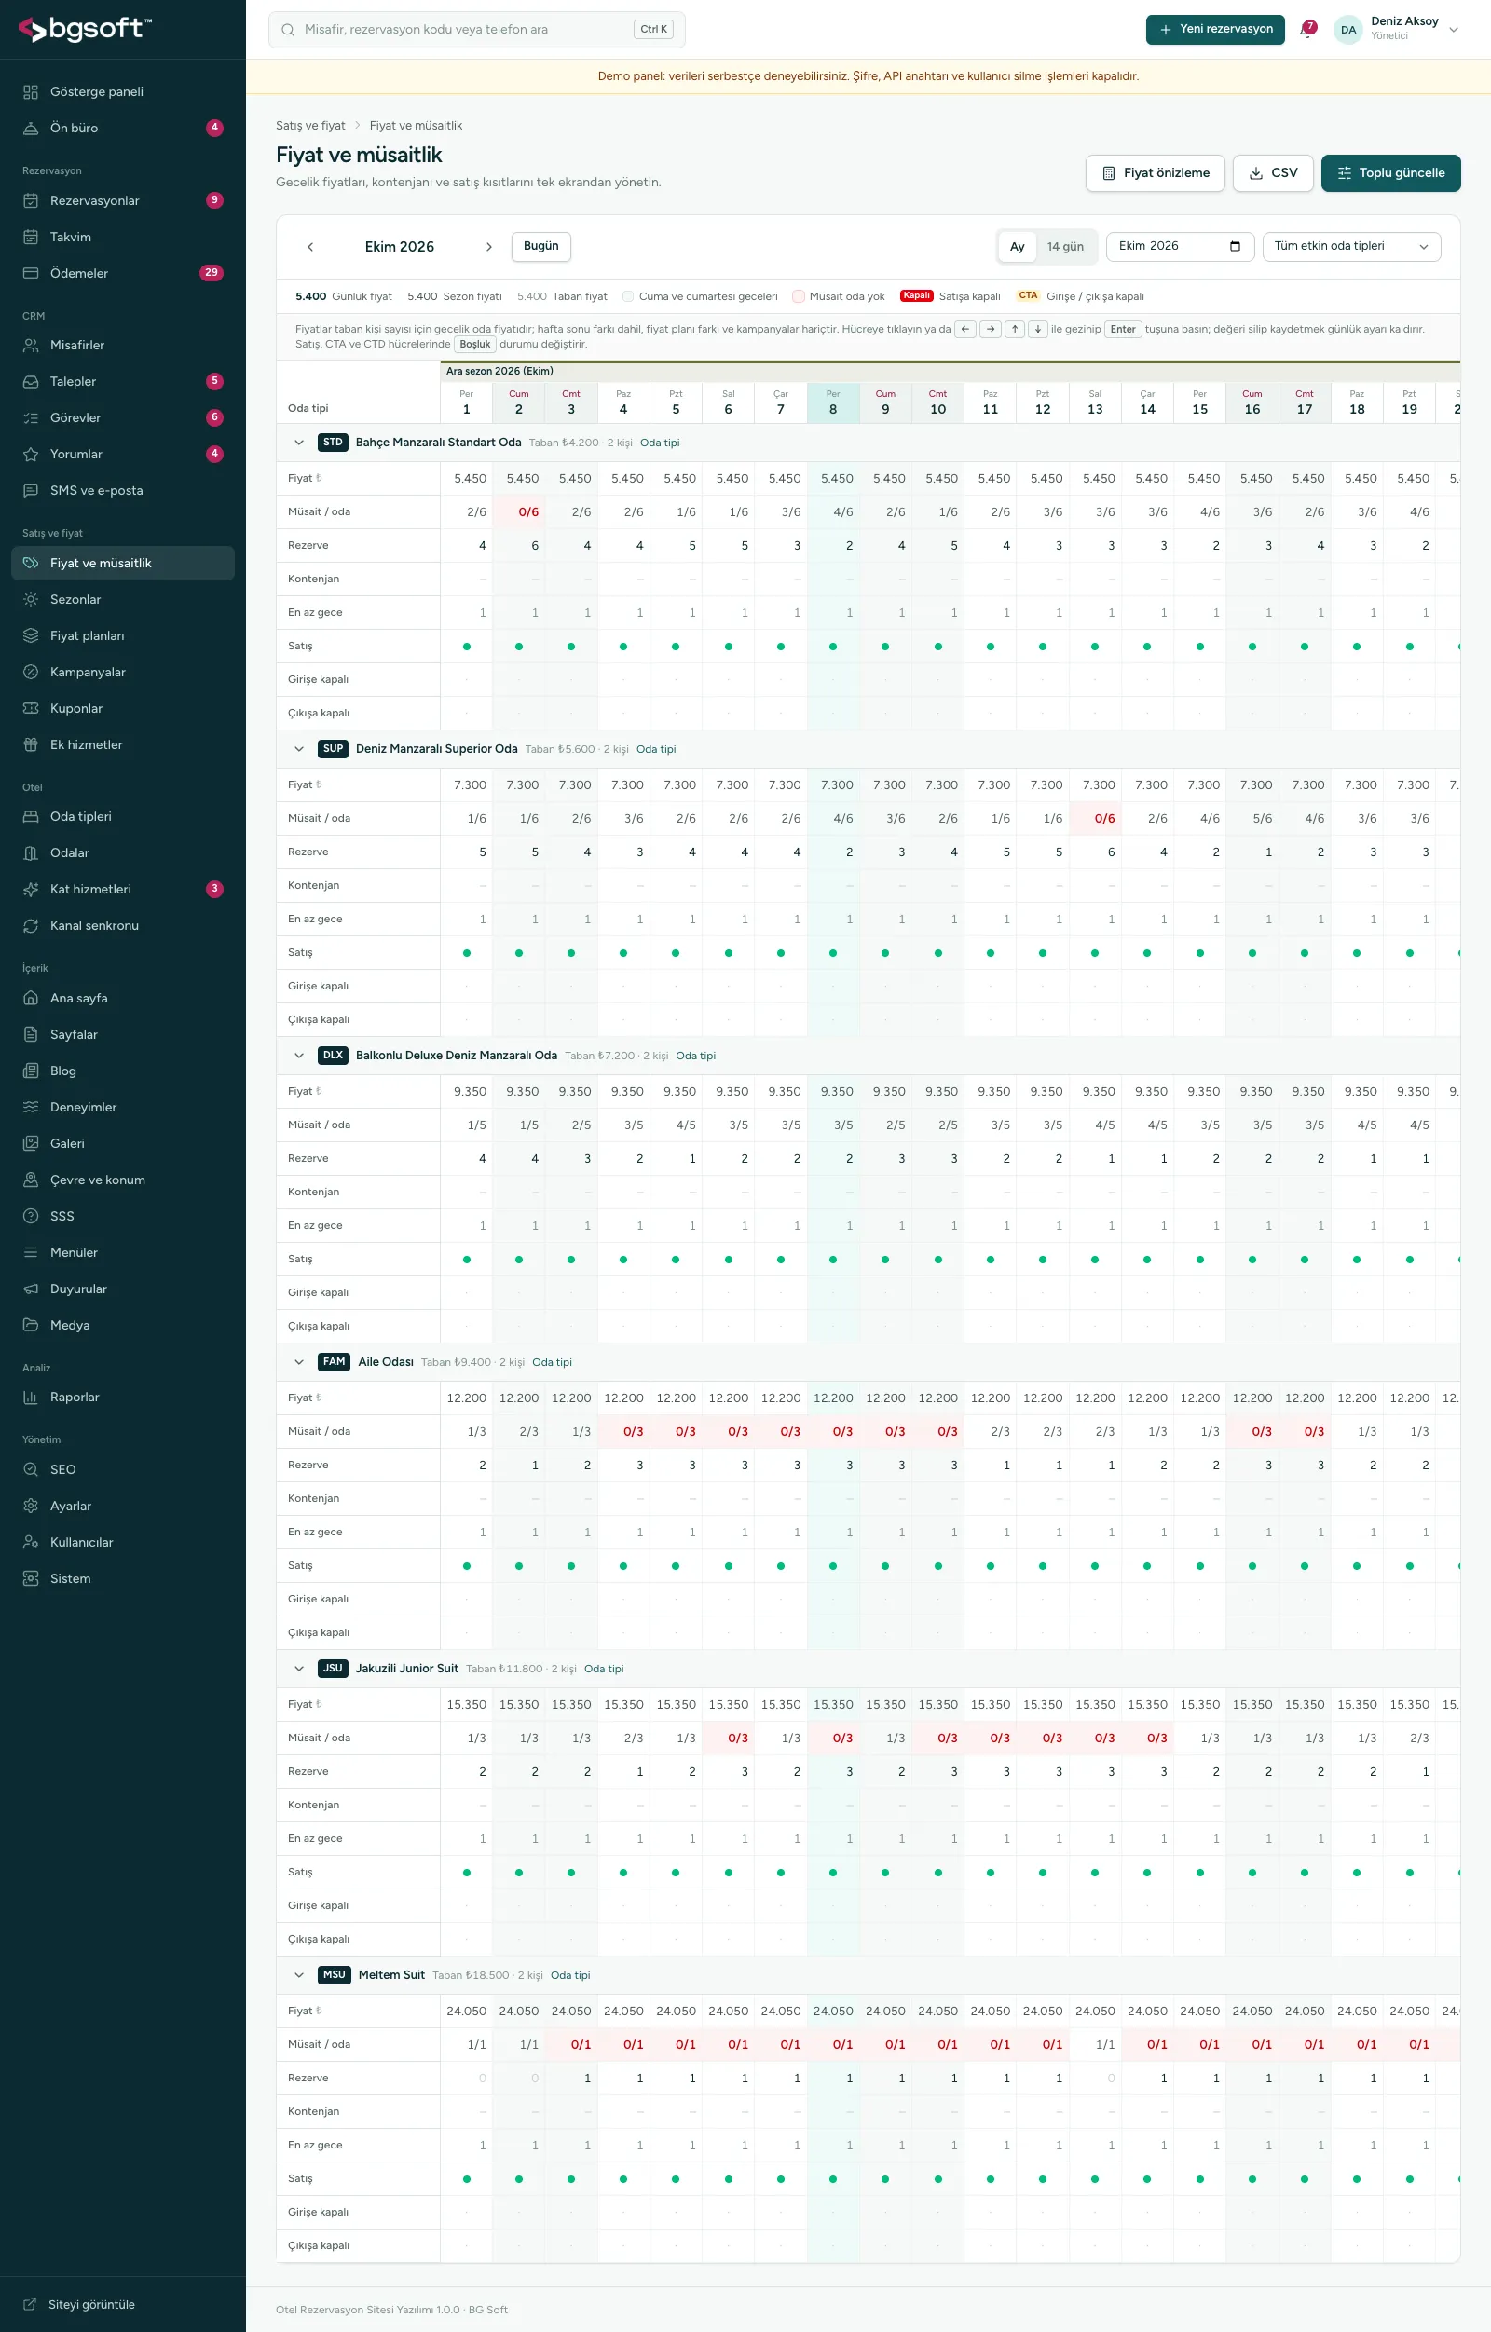Open Kuponlar coupons page
This screenshot has height=2332, width=1491.
click(123, 708)
